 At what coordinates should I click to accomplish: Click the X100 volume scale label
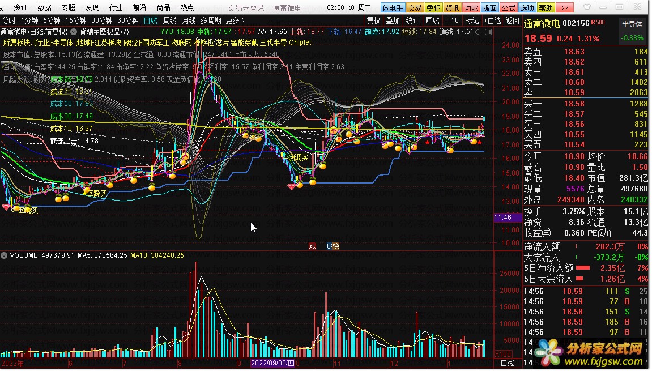coord(503,355)
